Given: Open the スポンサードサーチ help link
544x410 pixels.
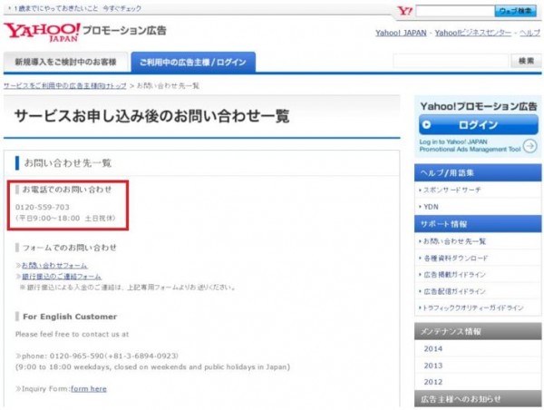Looking at the screenshot, I should (452, 190).
